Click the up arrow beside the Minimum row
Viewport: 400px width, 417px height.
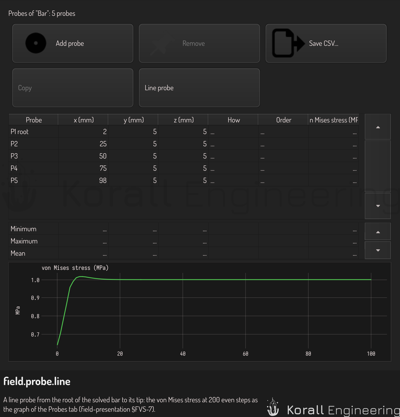(378, 232)
